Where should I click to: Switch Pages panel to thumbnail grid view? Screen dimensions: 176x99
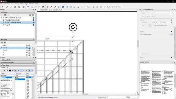point(33,15)
